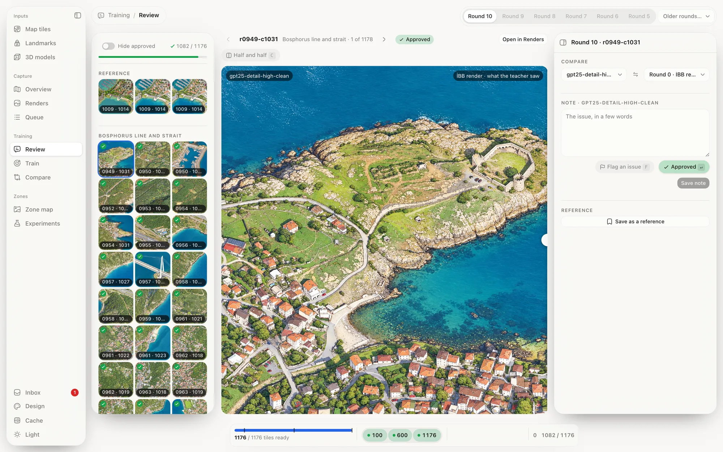Image resolution: width=723 pixels, height=452 pixels.
Task: Swap the compared models arrows icon
Action: coord(635,74)
